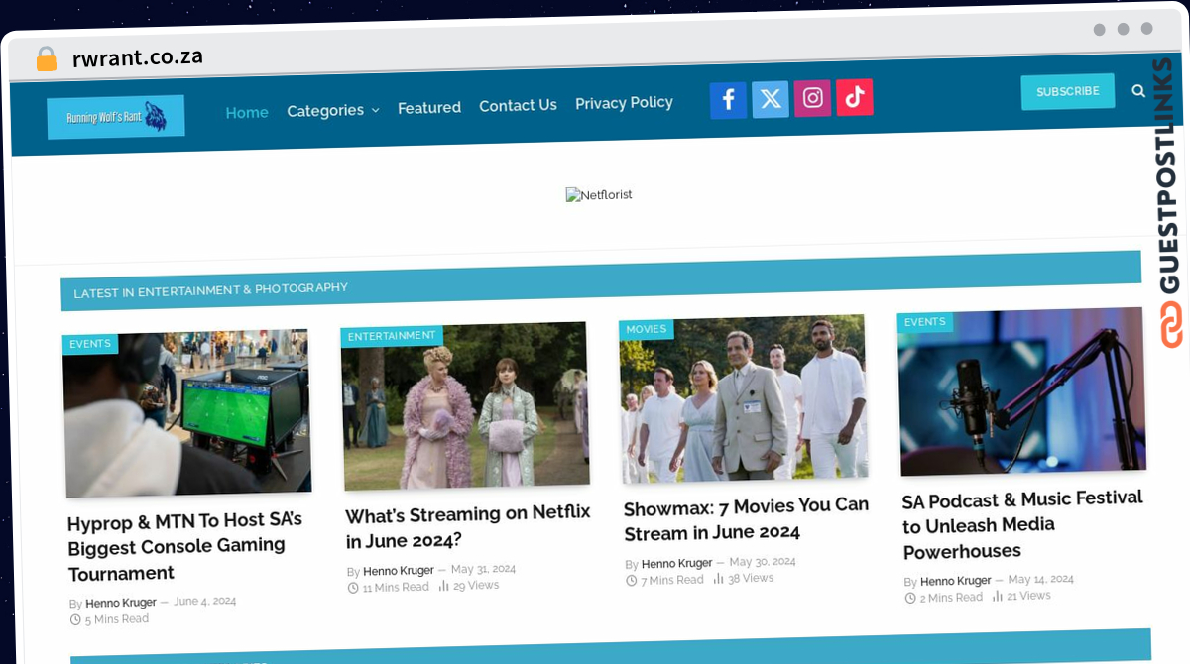Open the Showmax movies article thumbnail
Viewport: 1190px width, 664px height.
(x=744, y=398)
